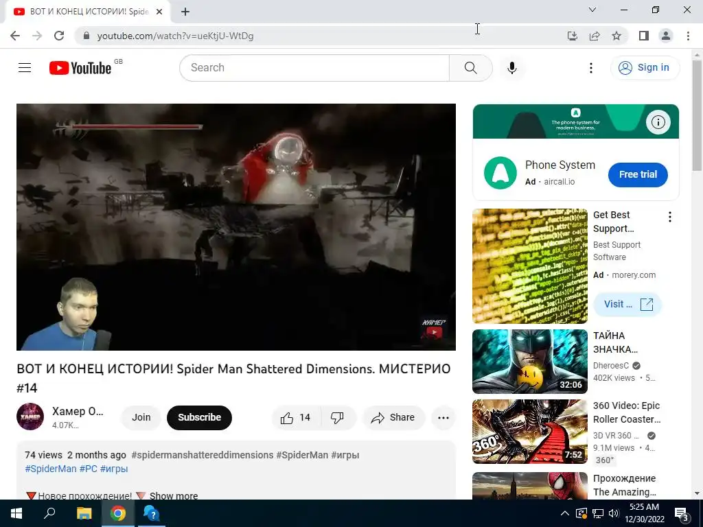This screenshot has width=703, height=527.
Task: Open the #PC hashtag link
Action: pyautogui.click(x=89, y=469)
